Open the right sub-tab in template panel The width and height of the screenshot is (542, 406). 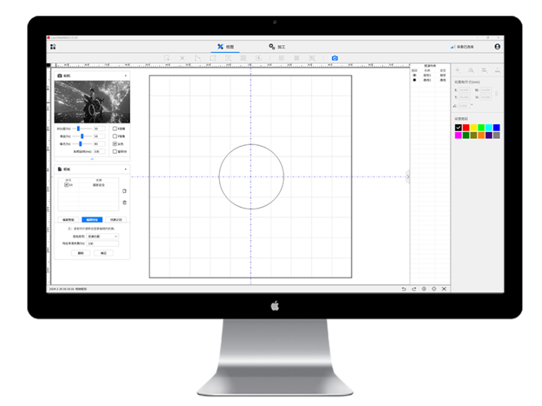(116, 220)
